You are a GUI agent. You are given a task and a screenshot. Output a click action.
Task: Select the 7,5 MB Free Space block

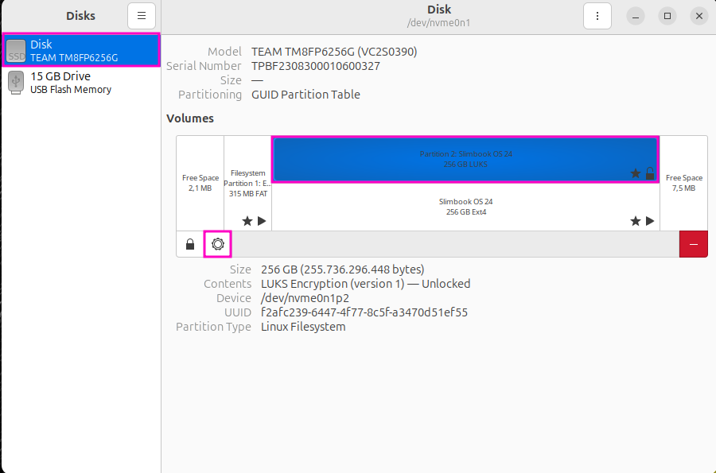(684, 183)
